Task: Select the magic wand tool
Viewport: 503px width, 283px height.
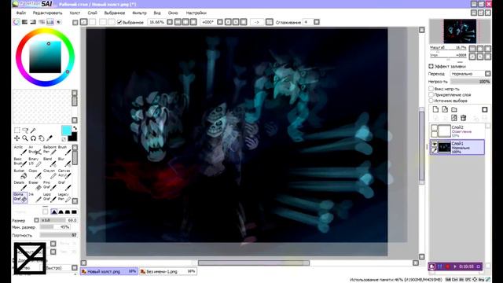Action: pyautogui.click(x=33, y=130)
